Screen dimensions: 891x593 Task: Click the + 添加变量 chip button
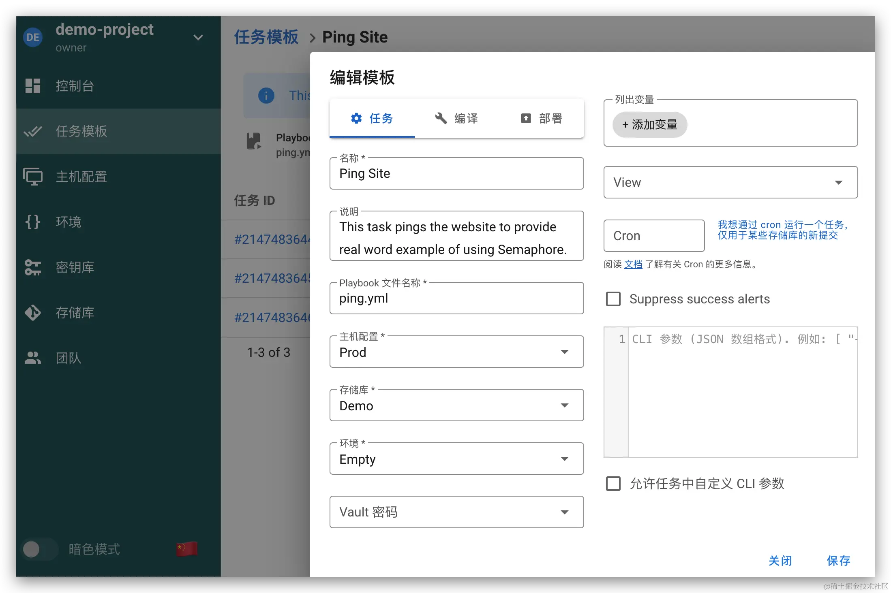(x=649, y=125)
